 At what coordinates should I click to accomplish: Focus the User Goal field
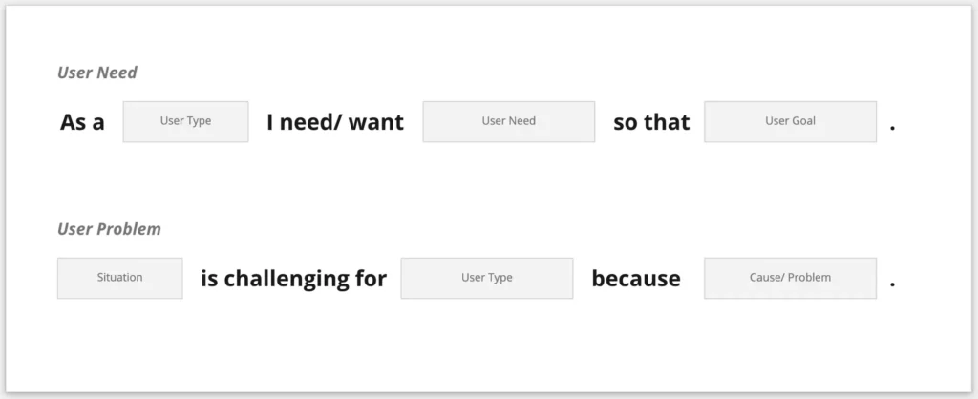click(790, 121)
